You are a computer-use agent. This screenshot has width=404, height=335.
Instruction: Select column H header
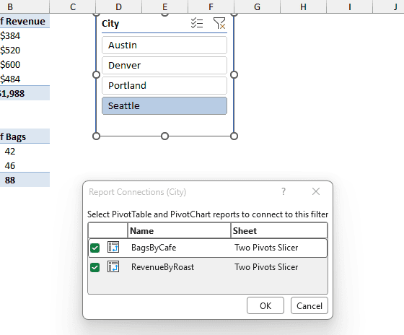coord(303,6)
